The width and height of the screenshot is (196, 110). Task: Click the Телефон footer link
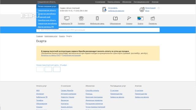pos(40,101)
